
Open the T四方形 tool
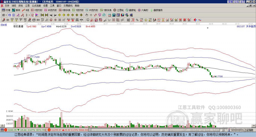pos(78,10)
